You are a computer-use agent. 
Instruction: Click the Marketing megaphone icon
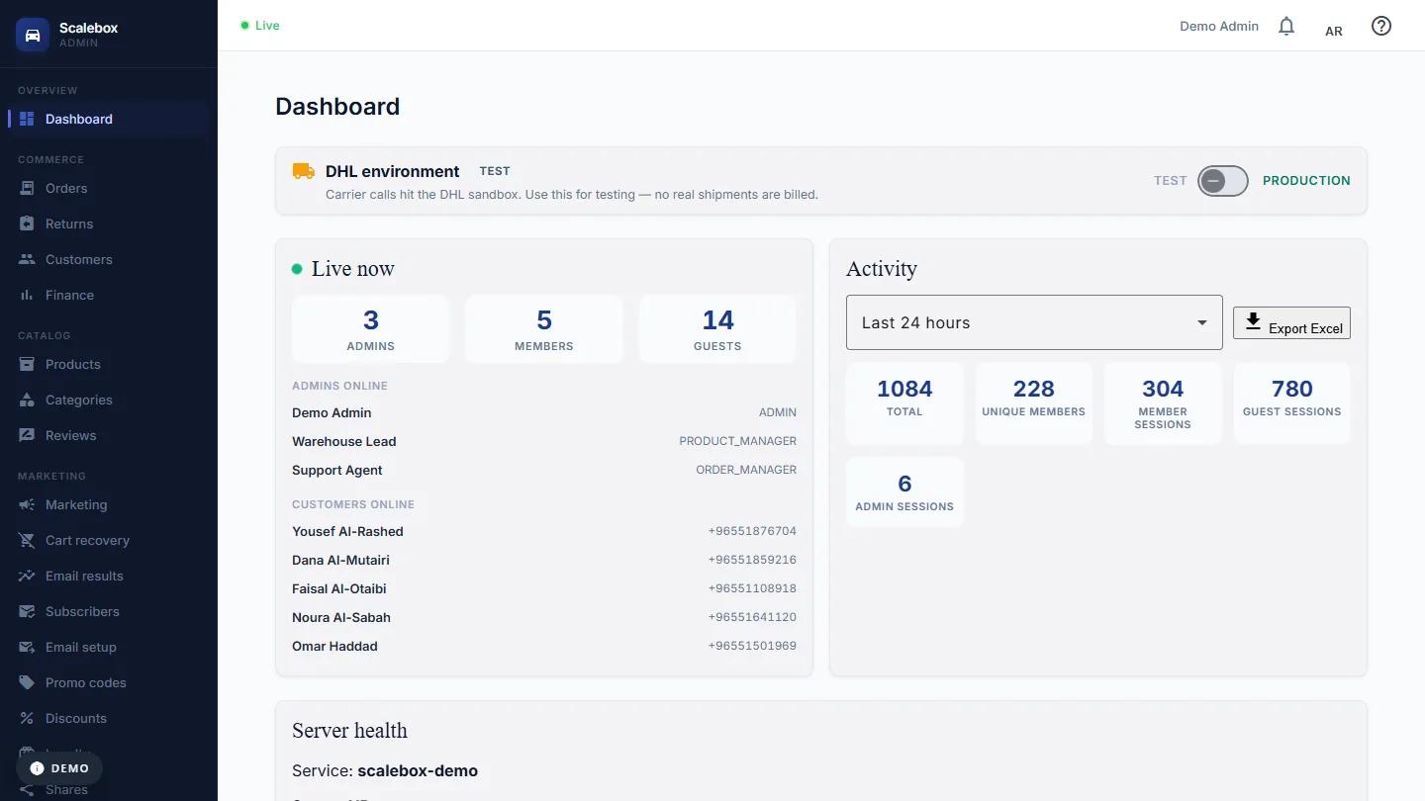27,504
